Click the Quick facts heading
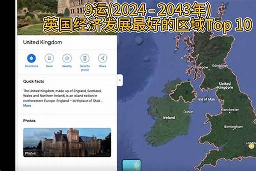 (x=33, y=81)
